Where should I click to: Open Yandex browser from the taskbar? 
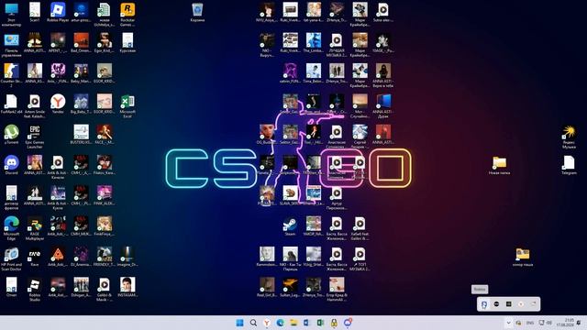[x=267, y=323]
